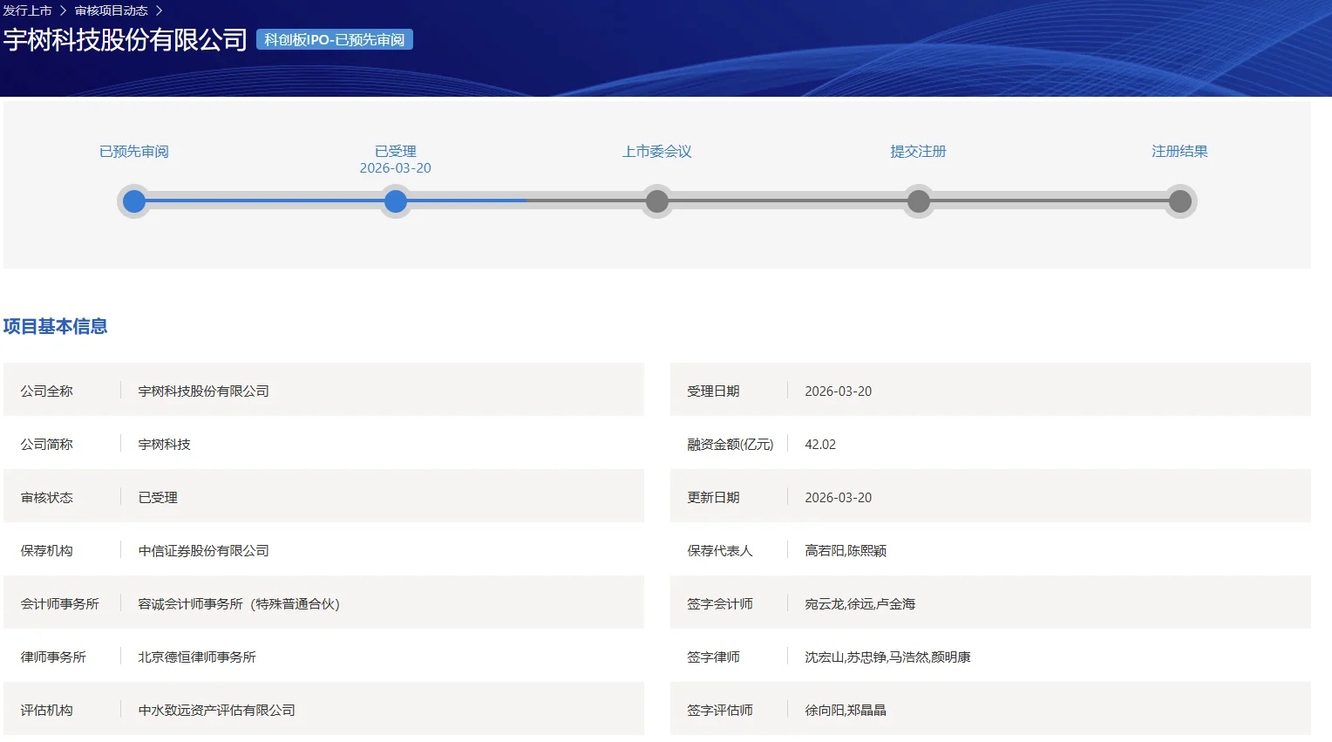Click the 2026-03-20 date under 已受理 stage
This screenshot has height=742, width=1332.
tap(396, 168)
